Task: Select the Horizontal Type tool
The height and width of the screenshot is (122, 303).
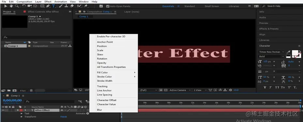Action: 53,6
